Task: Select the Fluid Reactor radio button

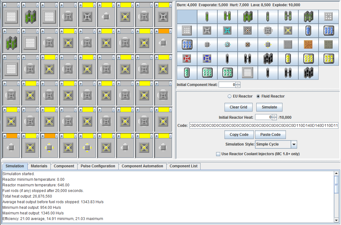Action: point(258,96)
